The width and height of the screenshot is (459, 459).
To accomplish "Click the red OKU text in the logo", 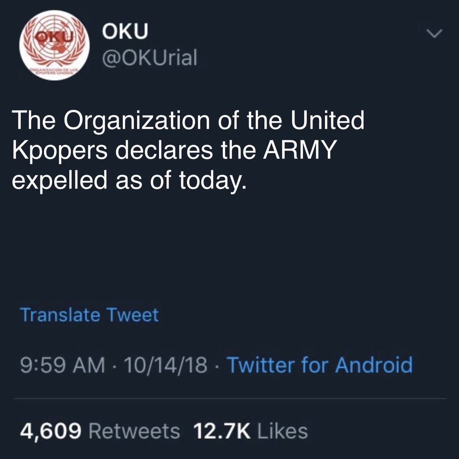I will [x=53, y=37].
